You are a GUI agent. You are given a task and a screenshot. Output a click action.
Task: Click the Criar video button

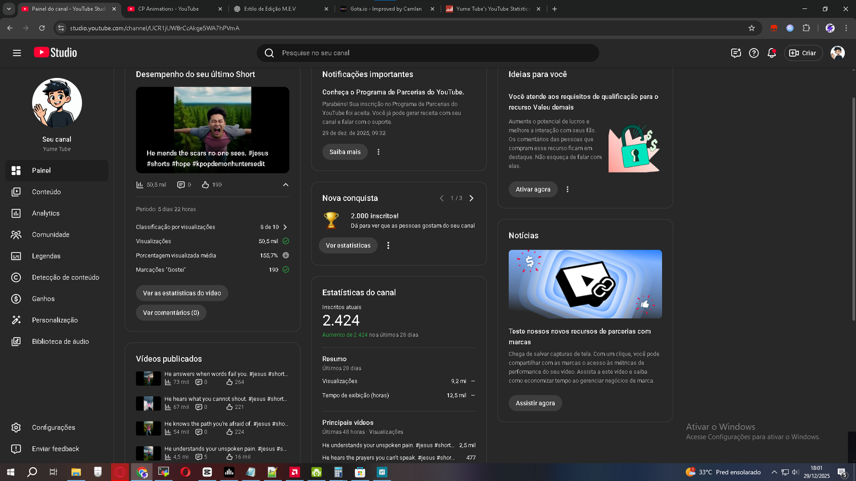coord(803,53)
